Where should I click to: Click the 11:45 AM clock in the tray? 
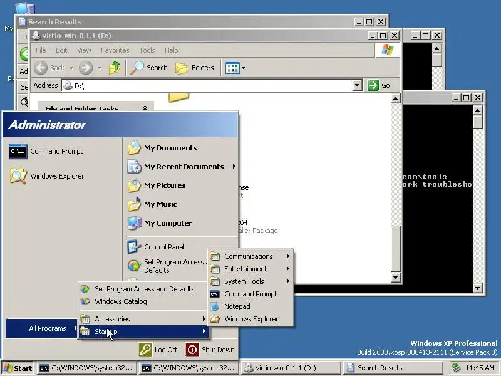(x=480, y=368)
